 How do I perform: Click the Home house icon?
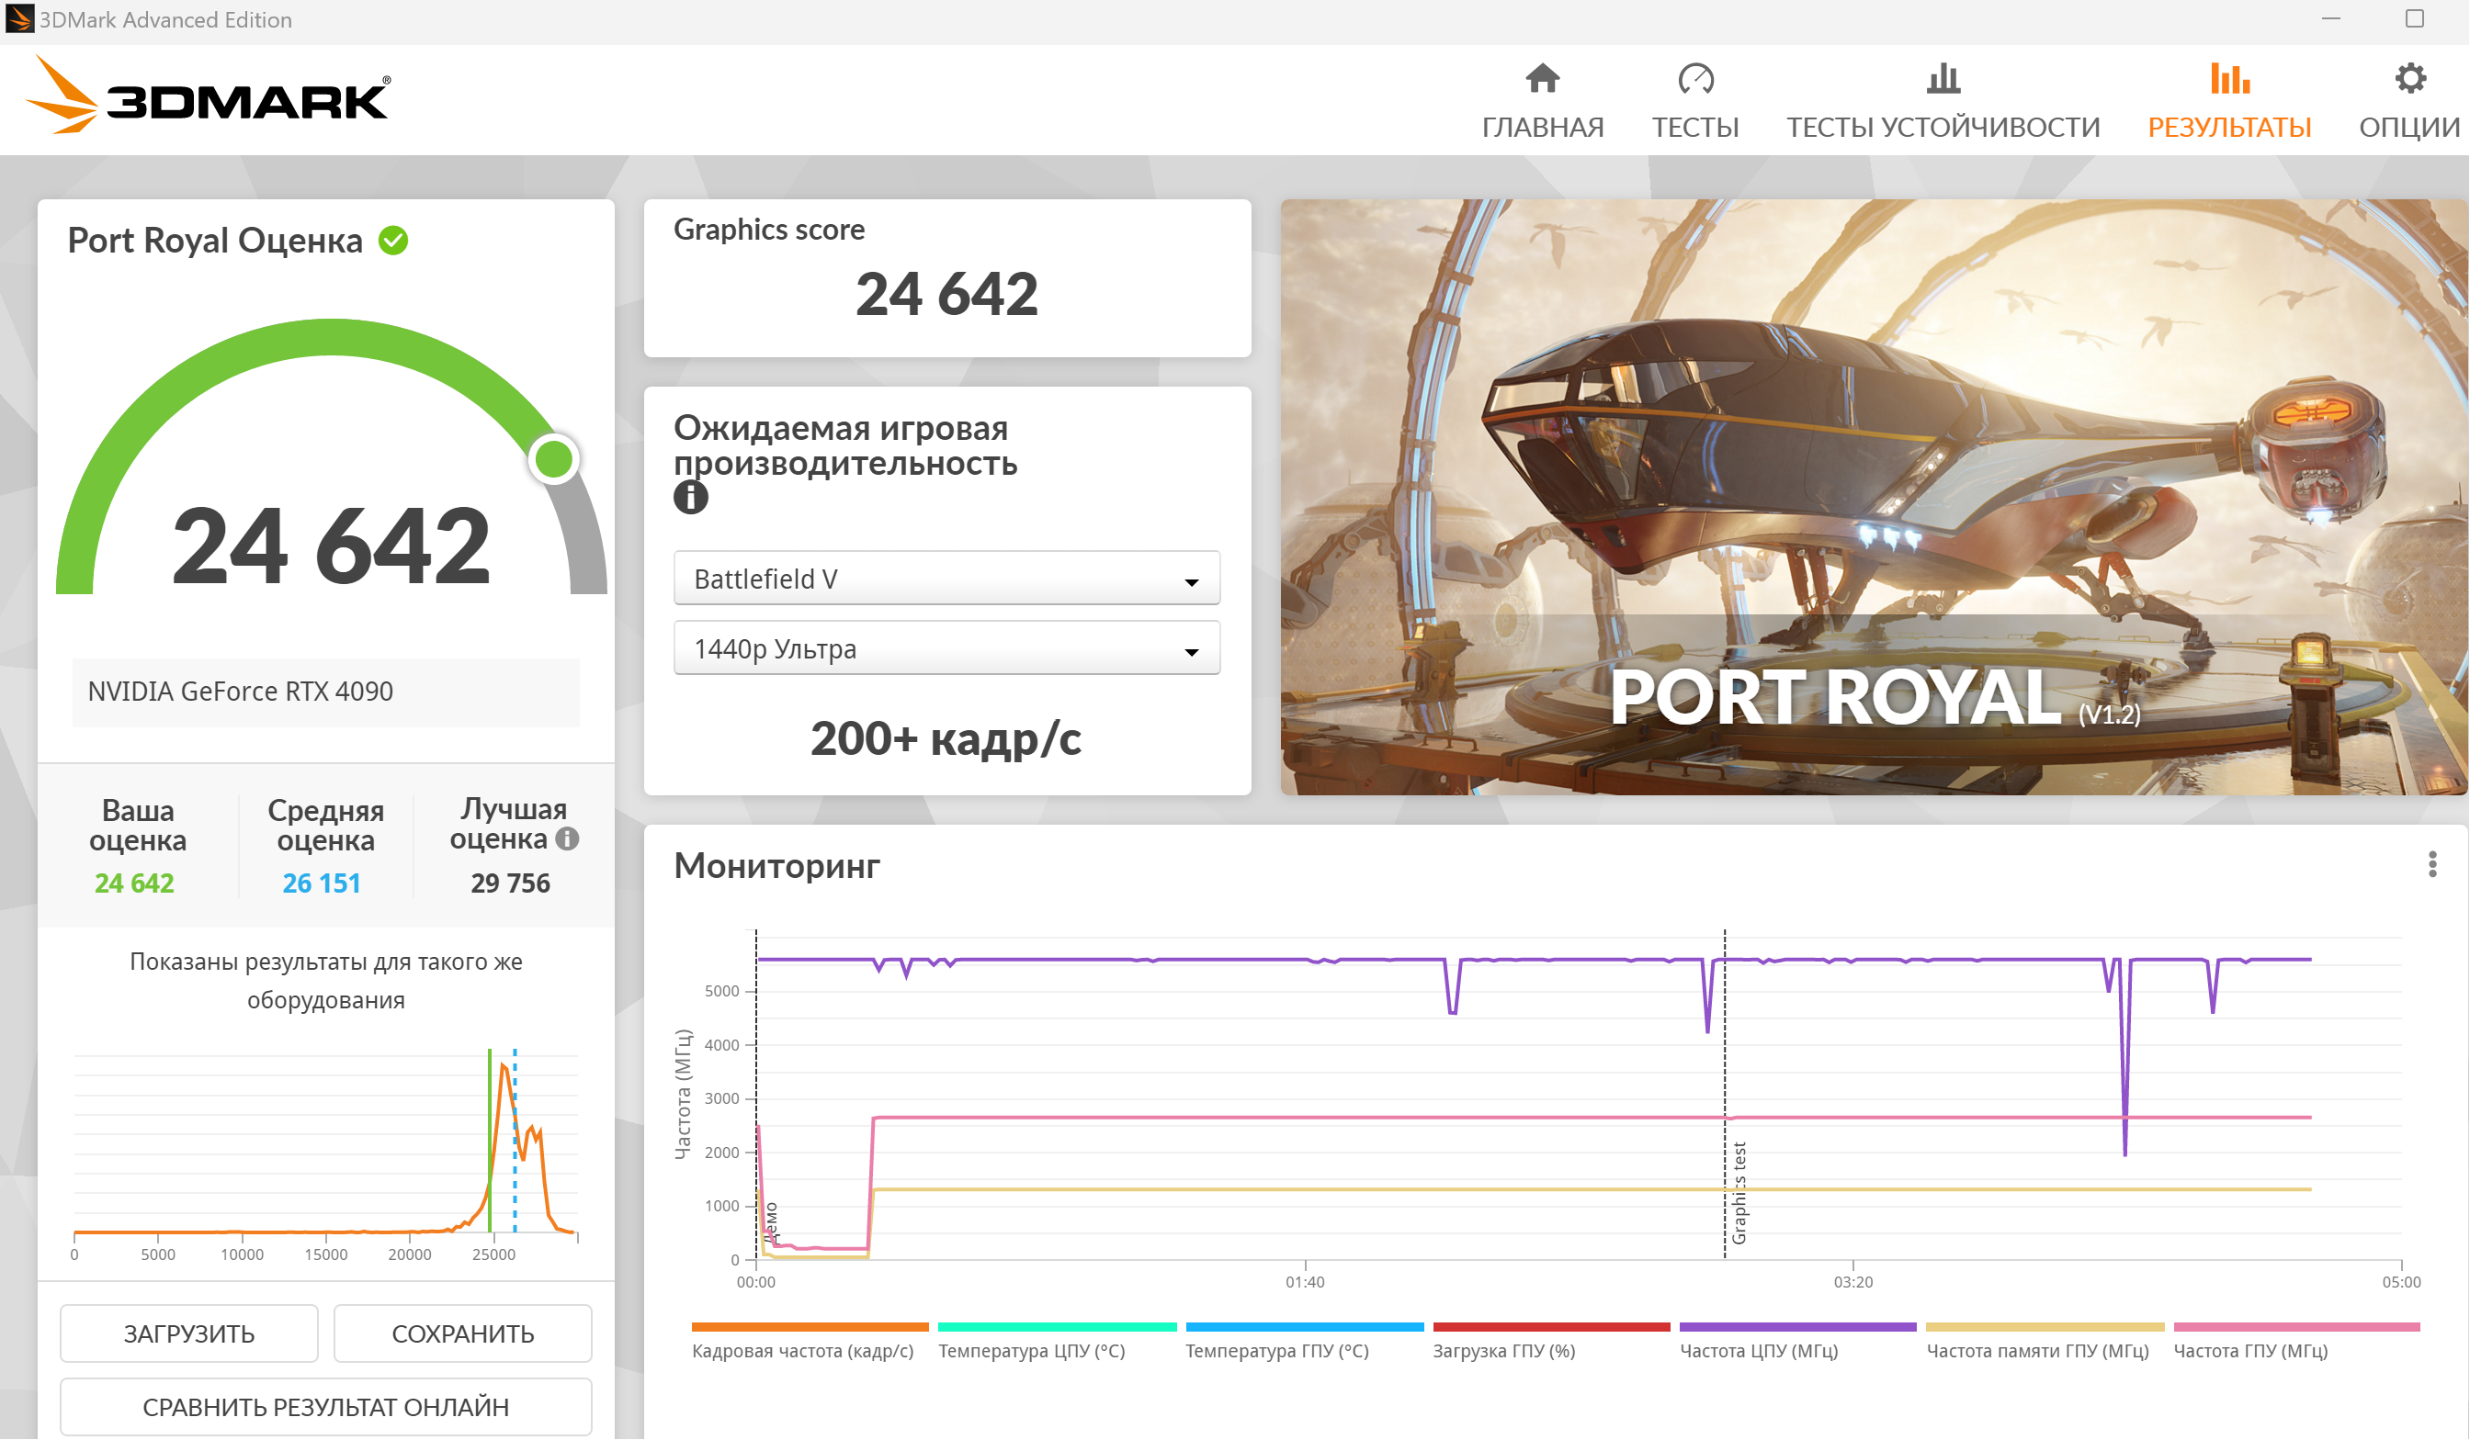(x=1542, y=78)
